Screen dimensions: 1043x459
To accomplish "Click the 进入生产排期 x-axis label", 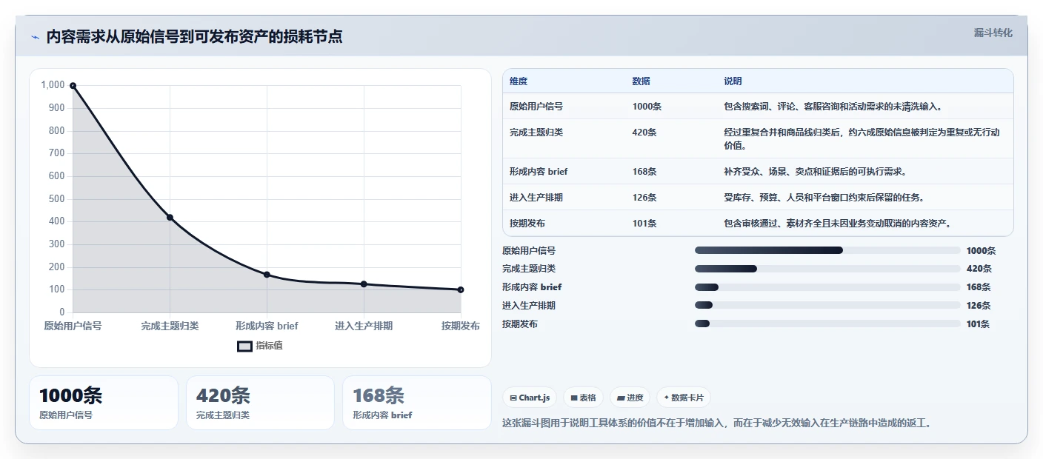I will (x=364, y=326).
